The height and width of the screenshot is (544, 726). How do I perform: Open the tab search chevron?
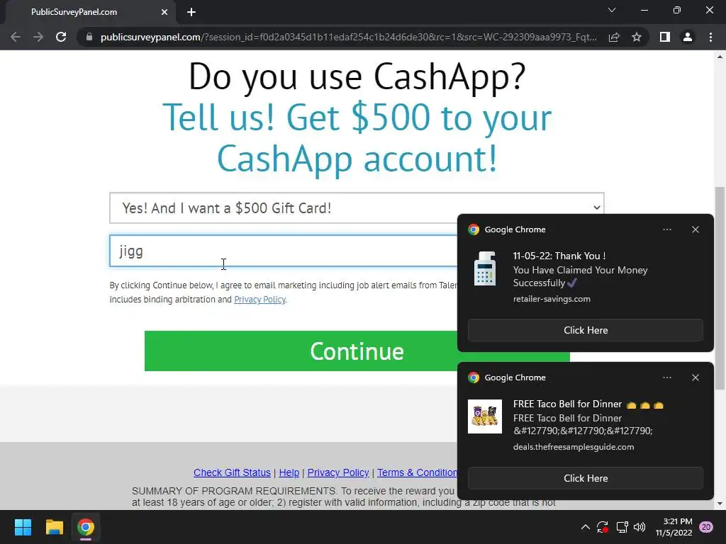click(x=612, y=10)
